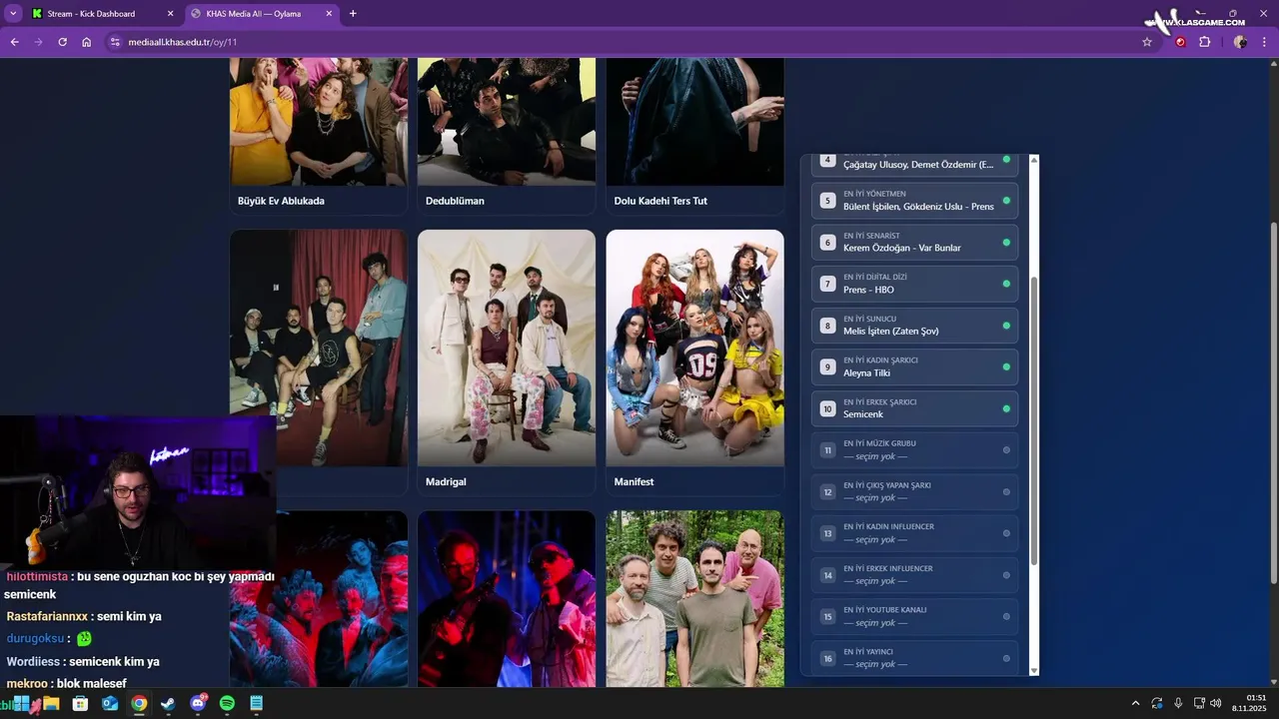
Task: Click the page vertical scrollbar thumb
Action: coord(1273,402)
